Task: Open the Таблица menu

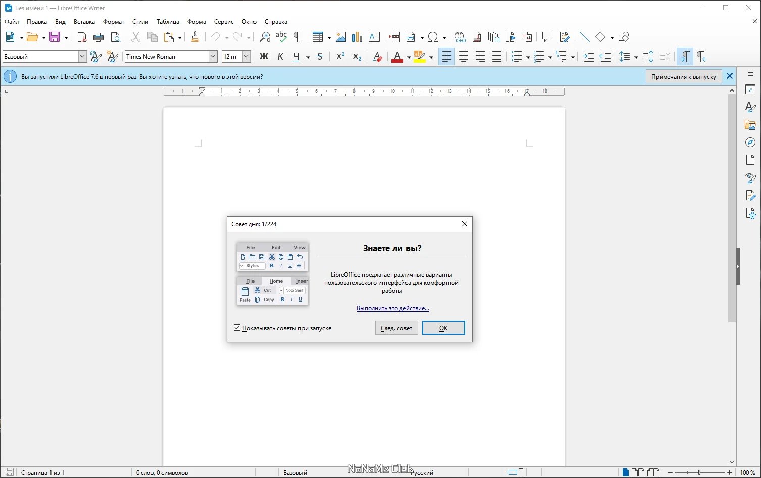Action: (168, 22)
